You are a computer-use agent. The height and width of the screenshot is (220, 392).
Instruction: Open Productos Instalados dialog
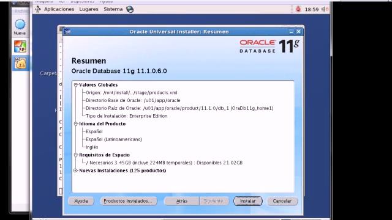click(x=129, y=201)
